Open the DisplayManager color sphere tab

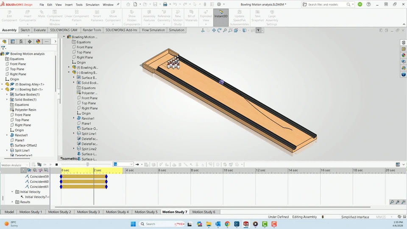(x=38, y=42)
